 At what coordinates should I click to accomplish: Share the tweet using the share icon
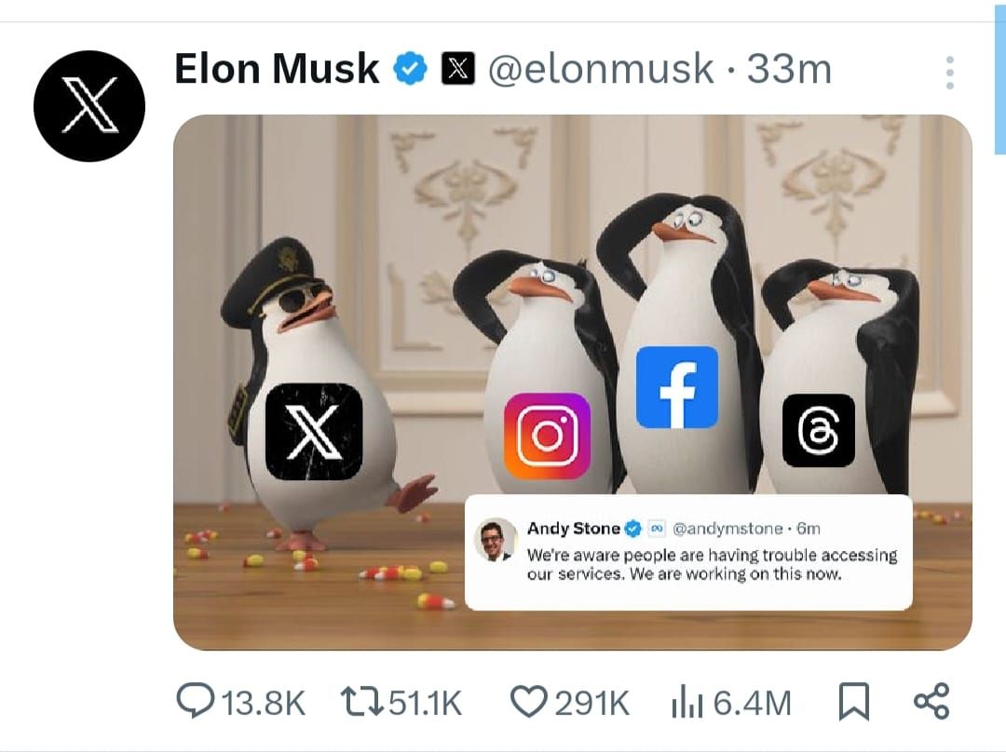pyautogui.click(x=931, y=701)
